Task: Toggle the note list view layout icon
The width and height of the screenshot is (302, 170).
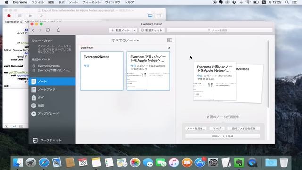Action: pos(169,40)
